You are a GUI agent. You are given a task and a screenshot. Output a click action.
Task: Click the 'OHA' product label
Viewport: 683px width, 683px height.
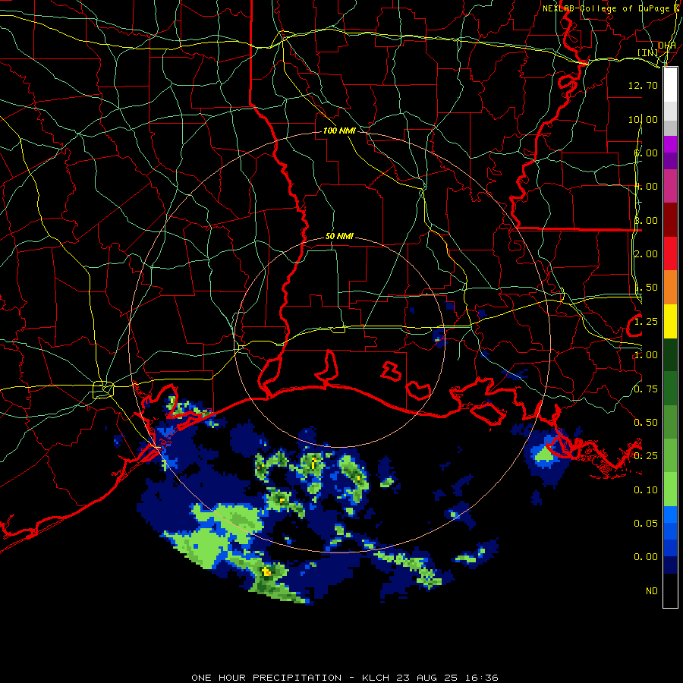click(667, 45)
